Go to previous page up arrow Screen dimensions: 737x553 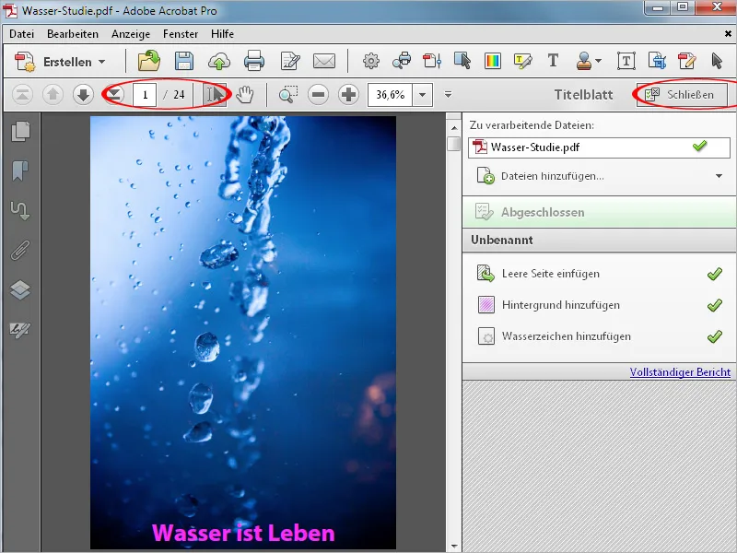tap(53, 95)
